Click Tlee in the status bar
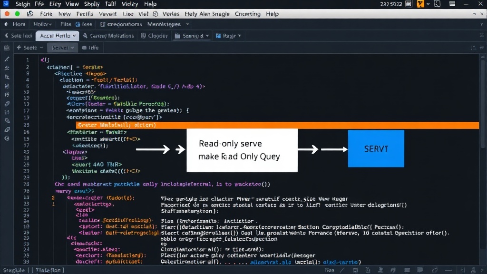This screenshot has height=274, width=487. (329, 270)
